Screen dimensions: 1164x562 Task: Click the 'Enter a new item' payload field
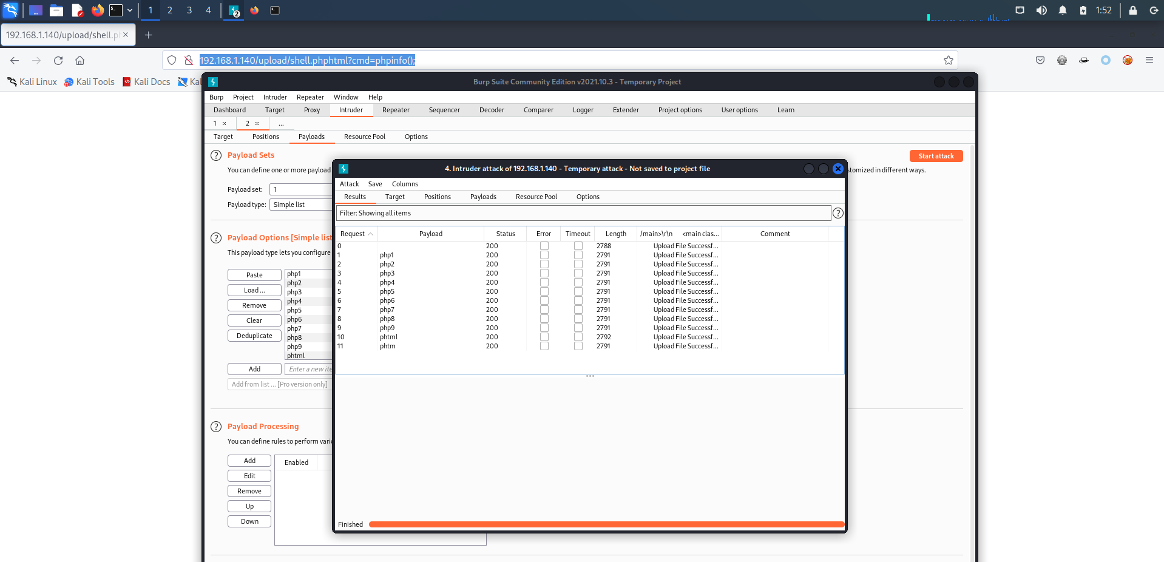(x=309, y=369)
